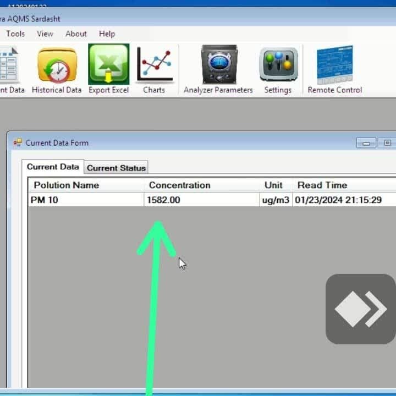Sort by the Polution Name column header

(66, 185)
